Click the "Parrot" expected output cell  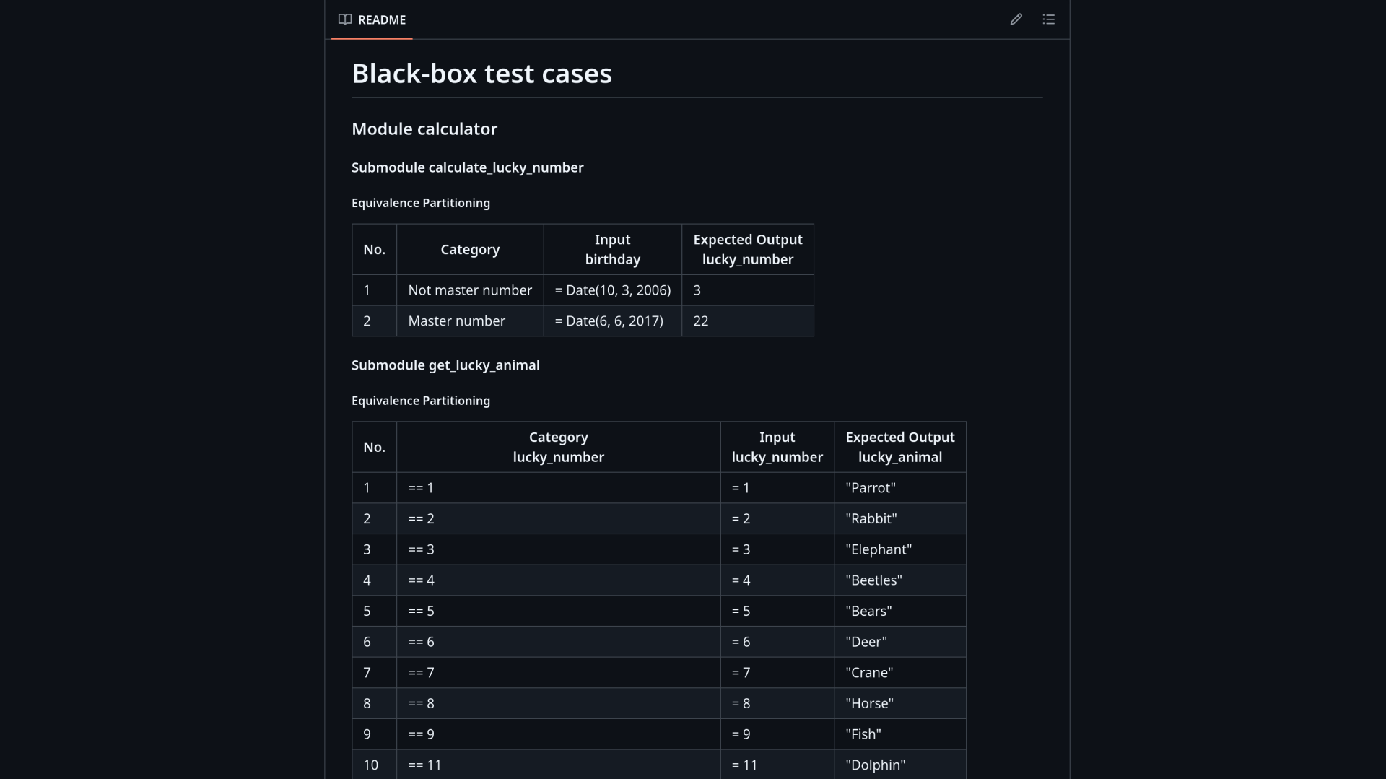900,488
